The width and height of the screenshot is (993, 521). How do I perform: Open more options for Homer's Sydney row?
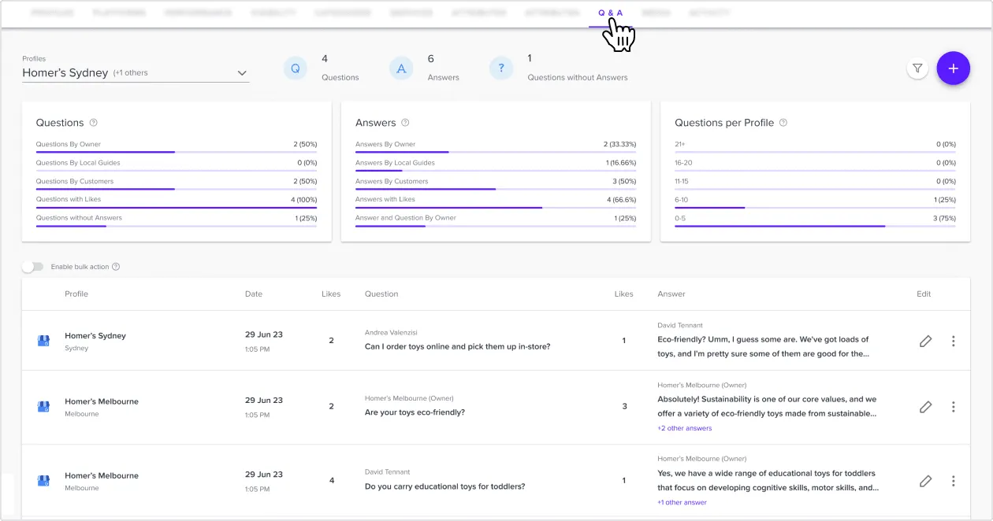pyautogui.click(x=954, y=341)
